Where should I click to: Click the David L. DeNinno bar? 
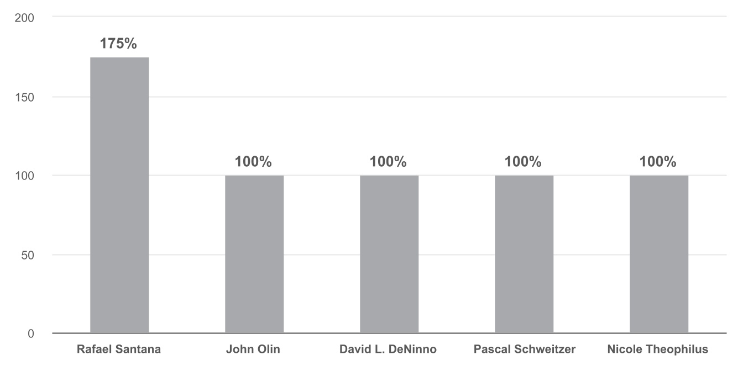389,255
